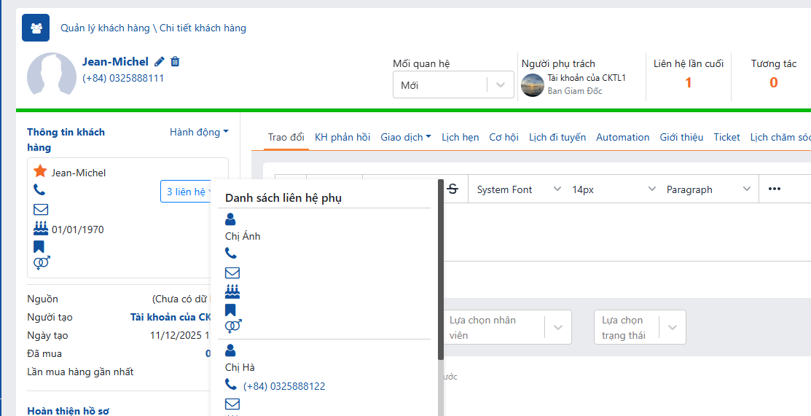The width and height of the screenshot is (811, 416).
Task: Click the strikethrough formatting icon
Action: coord(452,189)
